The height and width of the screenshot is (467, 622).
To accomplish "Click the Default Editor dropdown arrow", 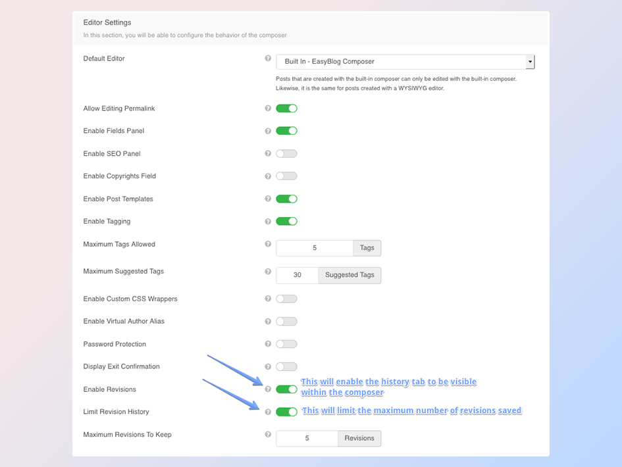I will tap(530, 62).
